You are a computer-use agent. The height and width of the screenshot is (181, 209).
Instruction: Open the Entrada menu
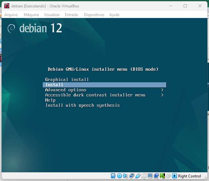71,15
